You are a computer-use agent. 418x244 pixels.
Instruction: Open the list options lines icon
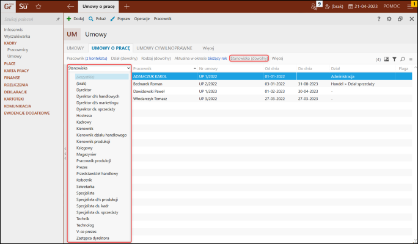pyautogui.click(x=411, y=59)
